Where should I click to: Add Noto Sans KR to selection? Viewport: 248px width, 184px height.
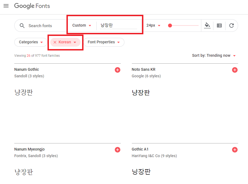235,70
